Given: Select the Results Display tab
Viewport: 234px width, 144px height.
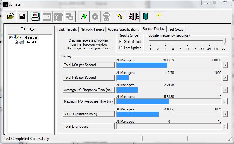Looking at the screenshot, I should [153, 29].
